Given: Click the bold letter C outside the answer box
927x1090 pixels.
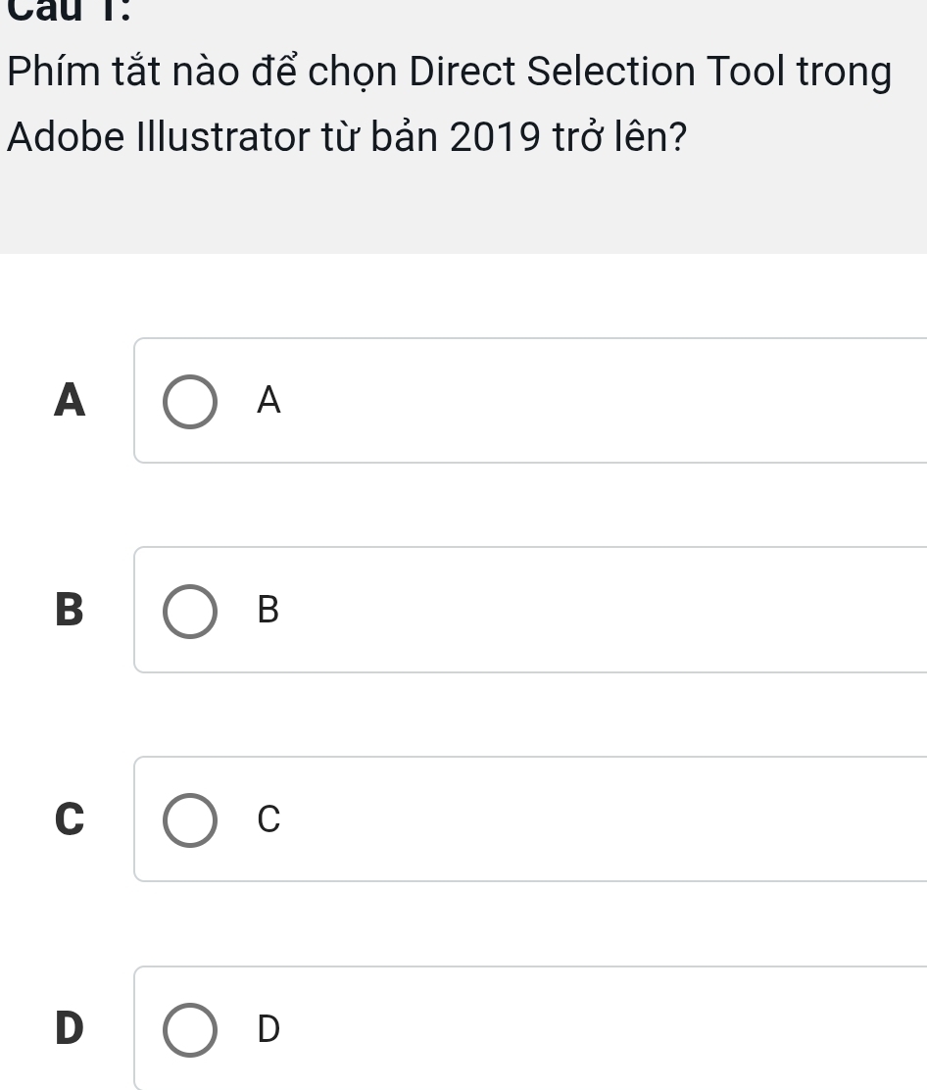Looking at the screenshot, I should click(70, 819).
